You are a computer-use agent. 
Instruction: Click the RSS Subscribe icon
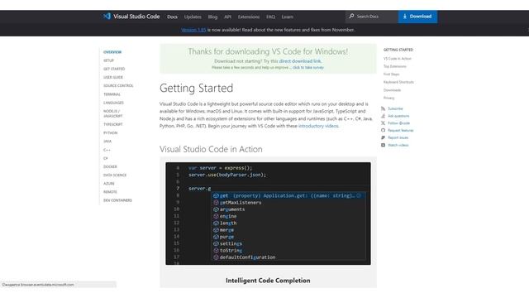383,108
